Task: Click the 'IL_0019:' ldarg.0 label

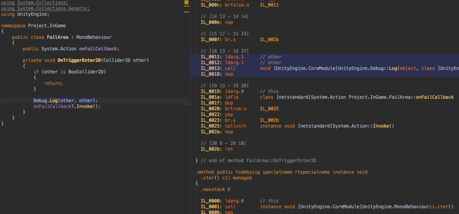Action: (x=212, y=91)
